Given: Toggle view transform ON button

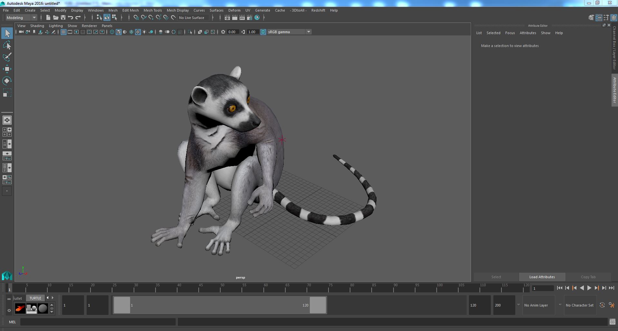Looking at the screenshot, I should [263, 32].
